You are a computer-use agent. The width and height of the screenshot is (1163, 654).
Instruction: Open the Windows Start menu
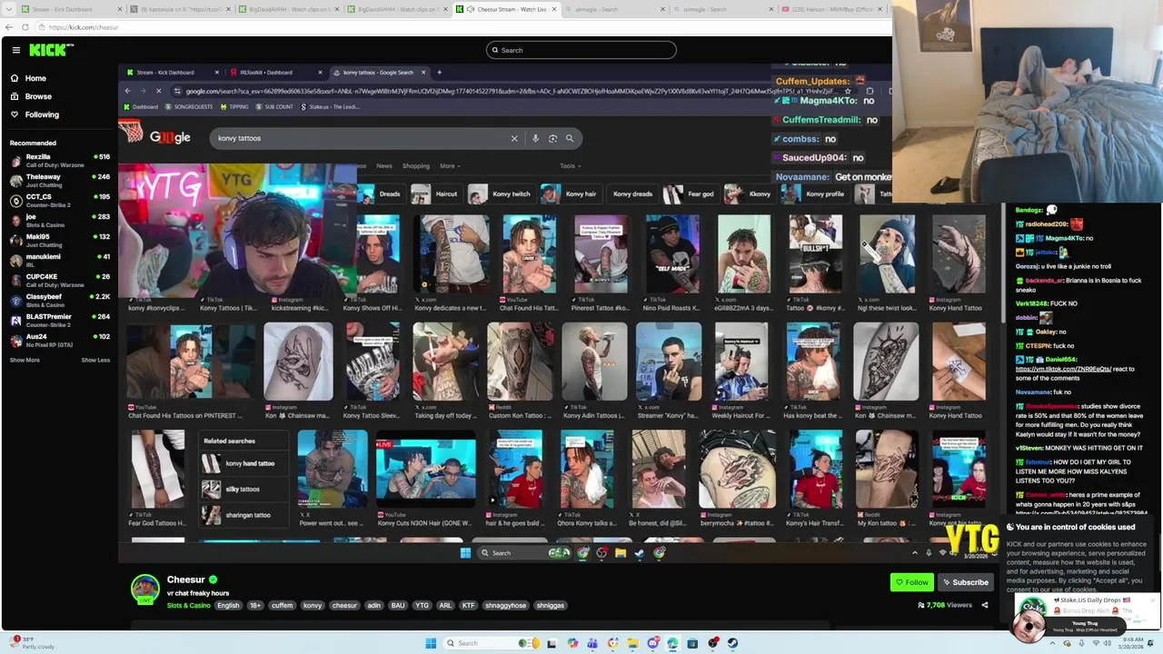431,643
